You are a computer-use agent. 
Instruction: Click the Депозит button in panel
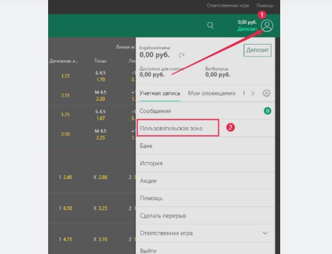click(x=257, y=50)
